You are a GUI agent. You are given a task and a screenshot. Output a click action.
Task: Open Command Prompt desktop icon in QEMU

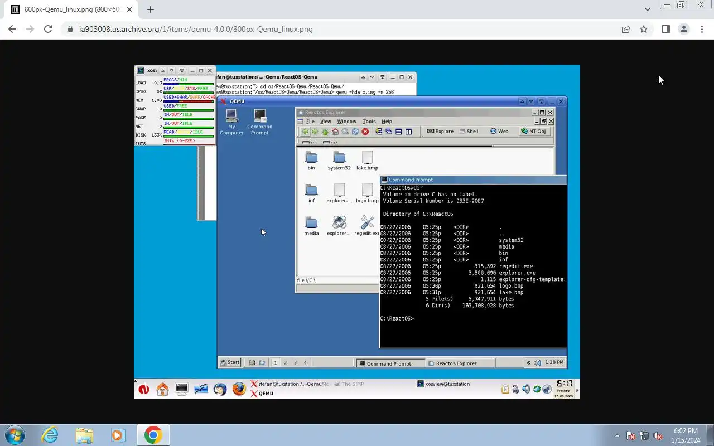(x=259, y=122)
